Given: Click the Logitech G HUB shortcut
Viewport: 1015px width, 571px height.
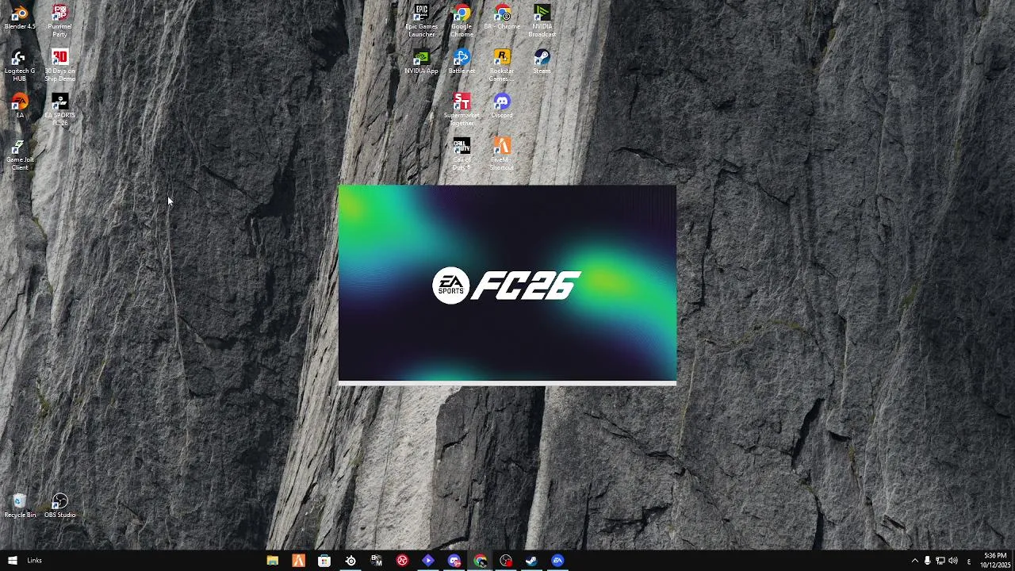Looking at the screenshot, I should point(20,65).
